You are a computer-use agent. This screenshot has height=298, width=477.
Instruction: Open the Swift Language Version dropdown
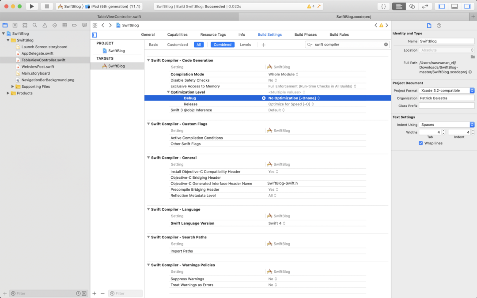point(277,223)
